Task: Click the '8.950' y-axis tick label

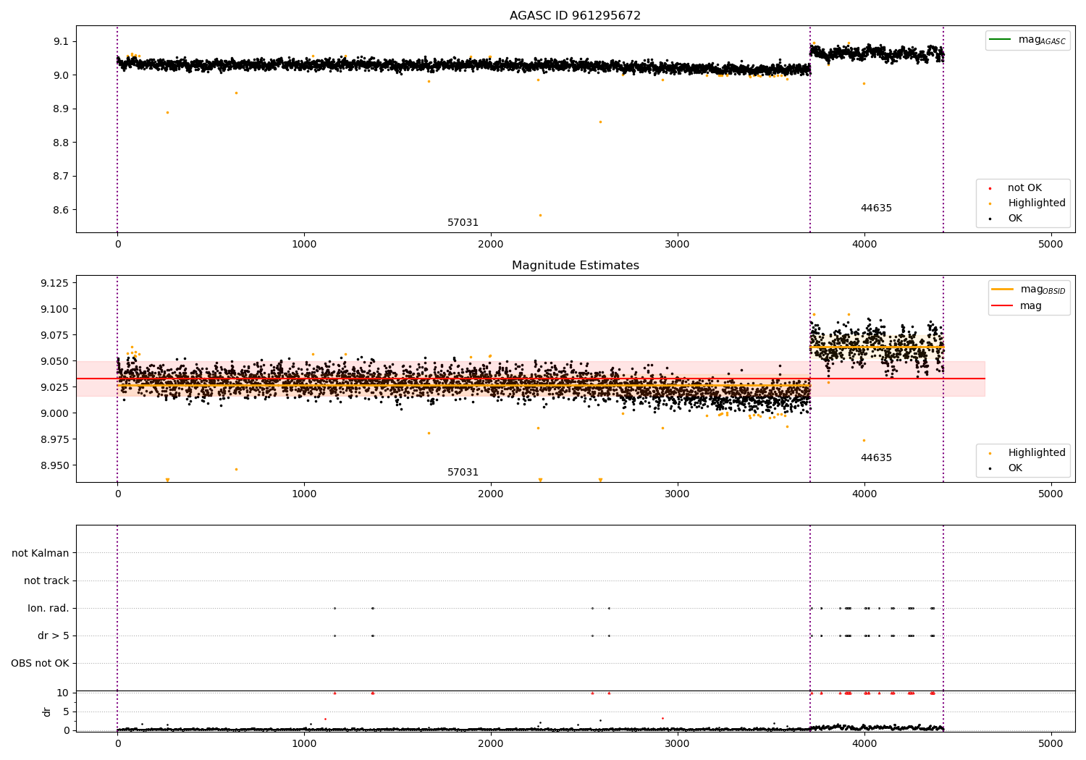Action: click(x=55, y=466)
